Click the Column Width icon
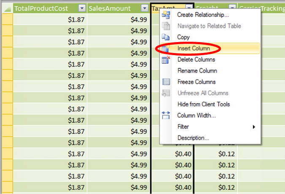 tap(166, 115)
